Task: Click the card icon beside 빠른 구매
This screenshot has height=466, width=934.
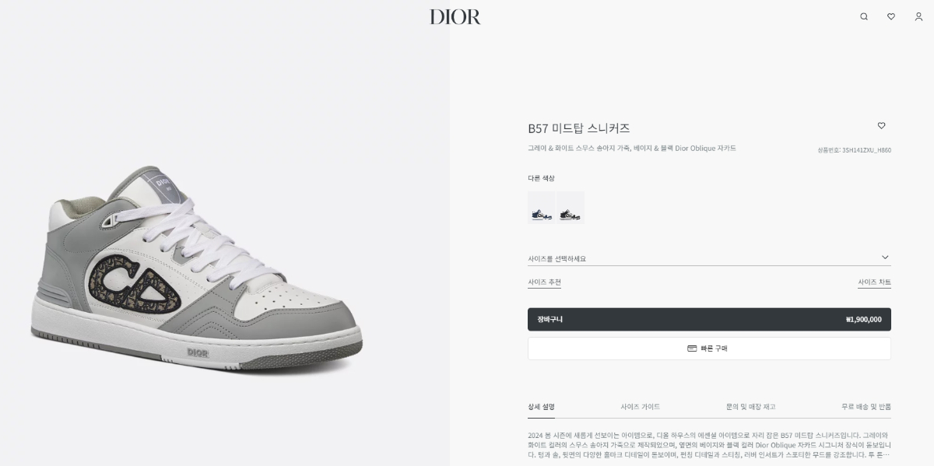Action: [692, 349]
